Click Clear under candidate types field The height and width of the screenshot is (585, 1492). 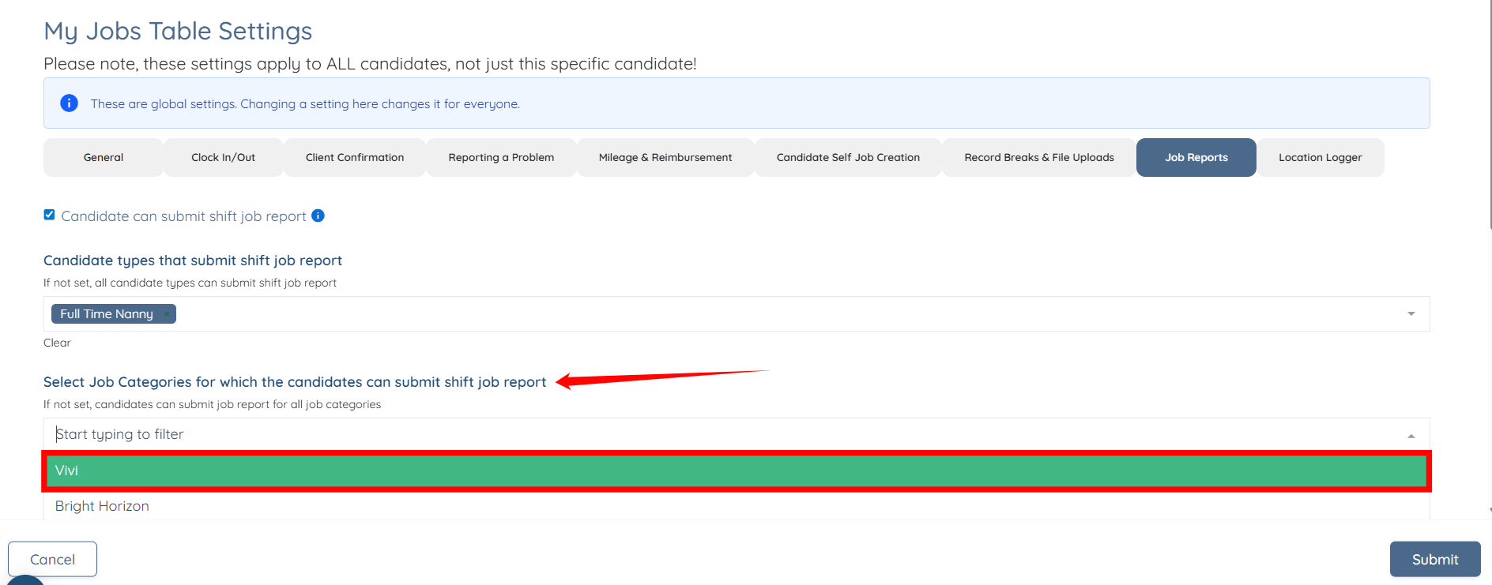(57, 343)
